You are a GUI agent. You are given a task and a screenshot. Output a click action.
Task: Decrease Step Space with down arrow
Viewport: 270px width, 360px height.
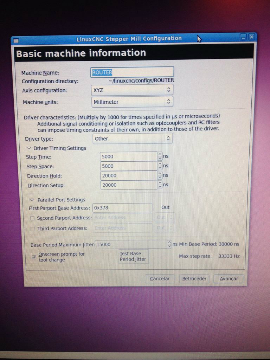pos(160,168)
